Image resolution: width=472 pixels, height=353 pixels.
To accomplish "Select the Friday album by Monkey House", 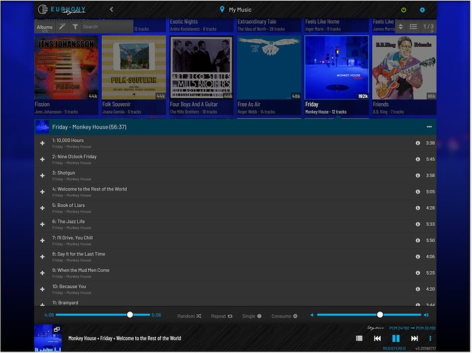I will pyautogui.click(x=337, y=68).
